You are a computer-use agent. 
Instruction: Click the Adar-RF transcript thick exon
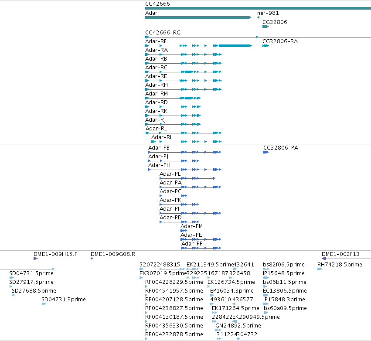click(x=235, y=46)
